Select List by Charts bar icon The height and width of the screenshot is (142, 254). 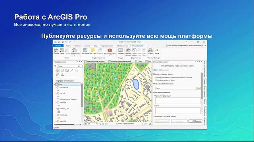[62, 75]
